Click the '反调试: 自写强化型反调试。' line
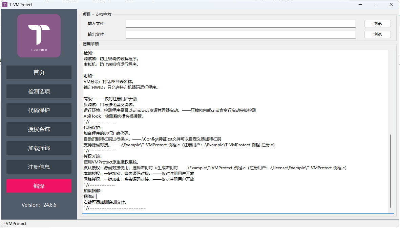The width and height of the screenshot is (400, 228). click(x=109, y=105)
